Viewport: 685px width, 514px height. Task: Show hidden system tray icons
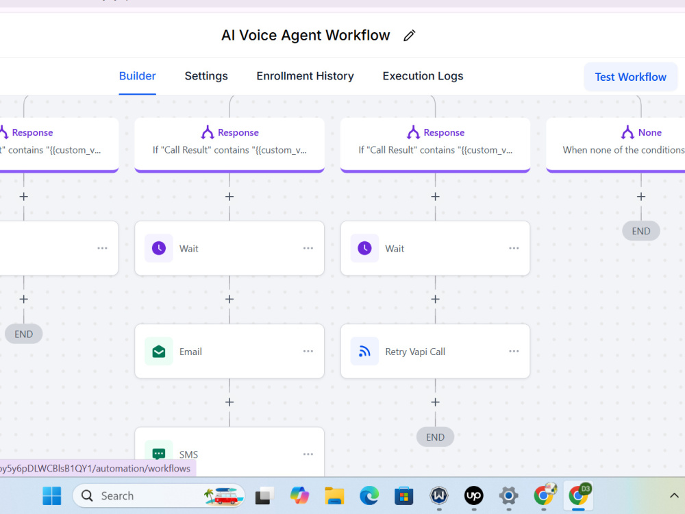point(674,495)
